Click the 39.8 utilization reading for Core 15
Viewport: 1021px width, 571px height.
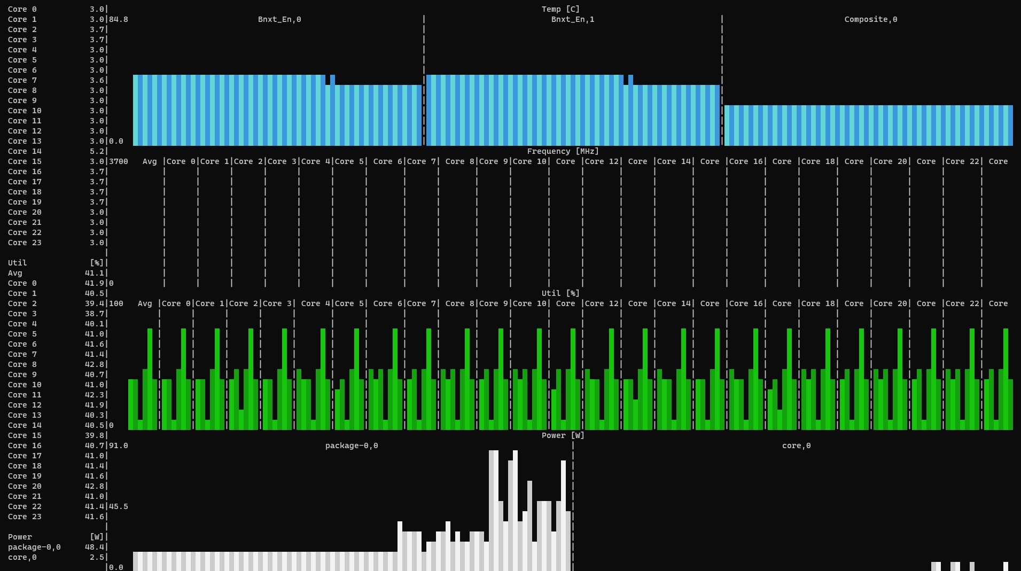95,435
